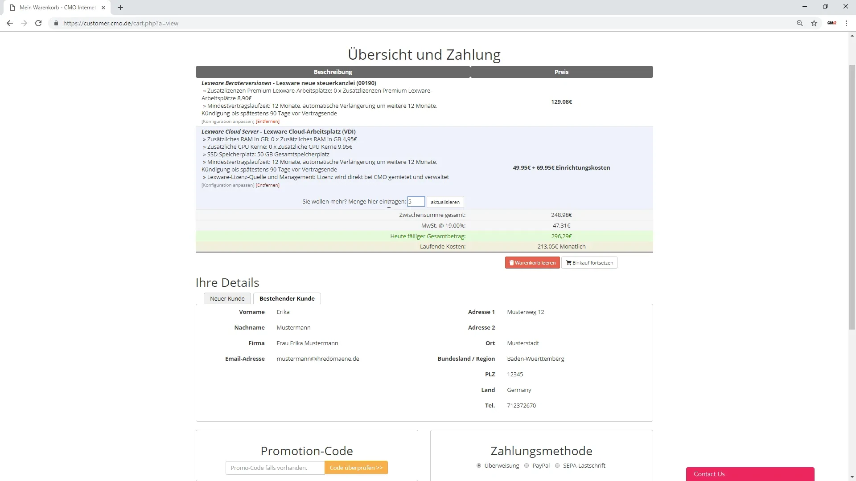Switch to the Bestehender Kunde tab
The height and width of the screenshot is (481, 856).
287,298
